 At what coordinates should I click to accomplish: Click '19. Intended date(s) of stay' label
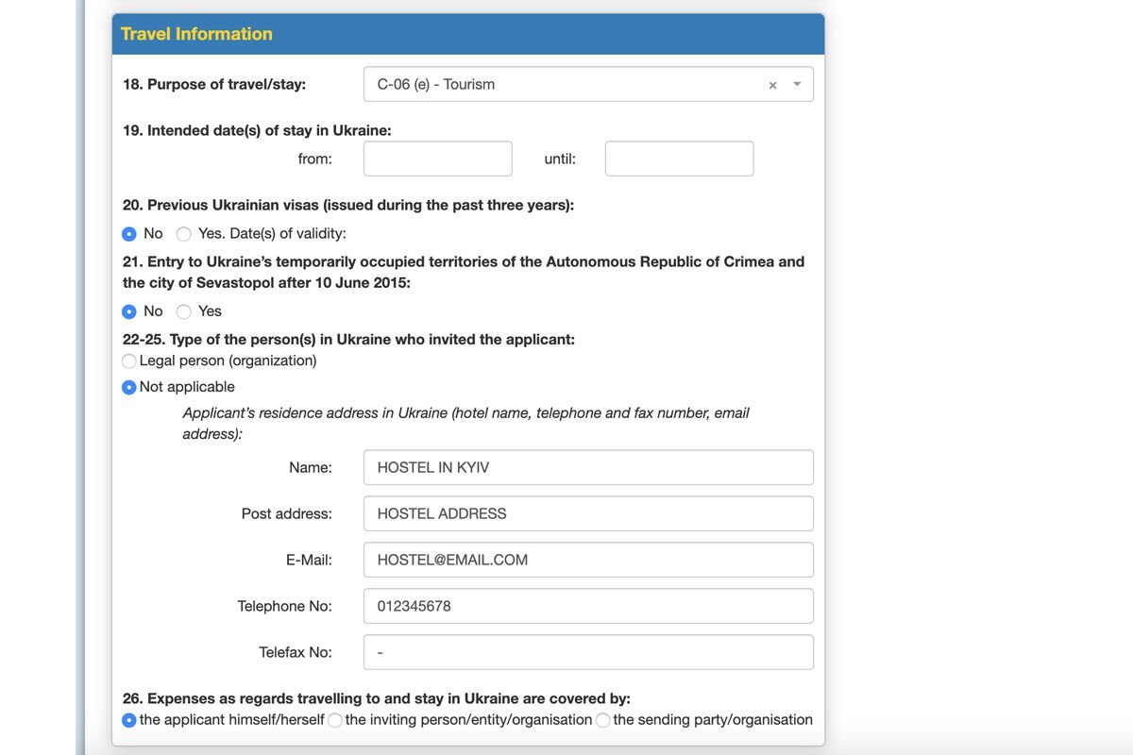click(257, 130)
